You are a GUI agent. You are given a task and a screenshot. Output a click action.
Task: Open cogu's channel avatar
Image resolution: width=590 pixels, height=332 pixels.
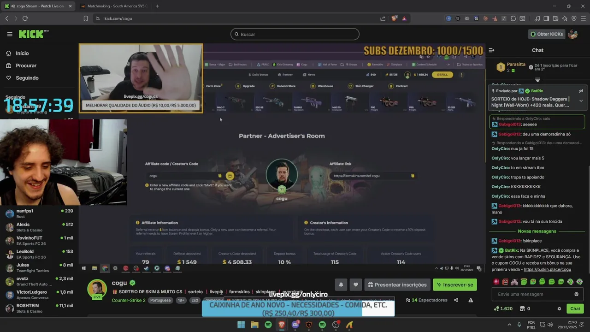(97, 289)
